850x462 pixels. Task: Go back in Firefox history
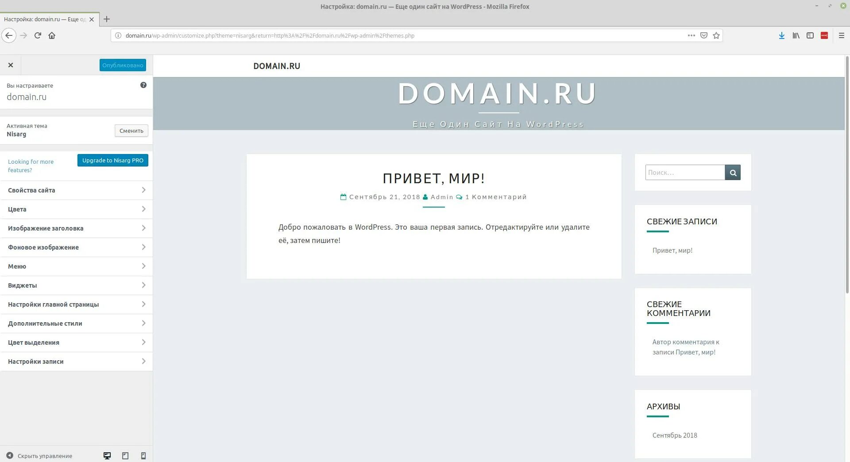point(9,35)
